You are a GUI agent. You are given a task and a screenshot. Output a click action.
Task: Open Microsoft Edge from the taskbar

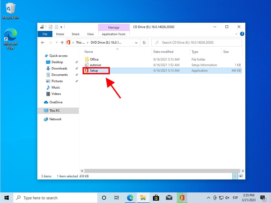pyautogui.click(x=130, y=197)
